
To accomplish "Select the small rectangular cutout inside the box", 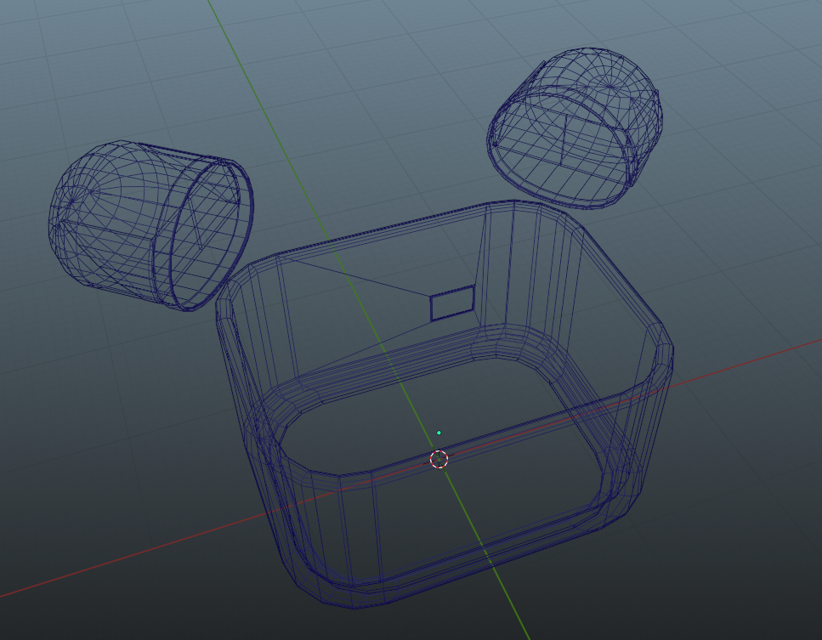I will 452,303.
